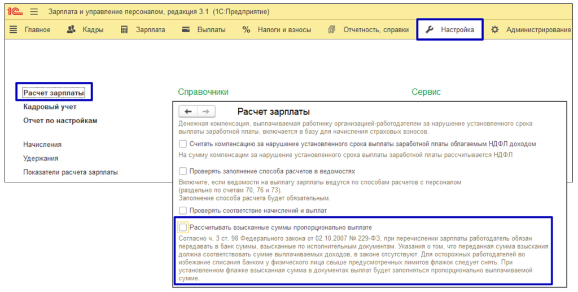This screenshot has height=292, width=578.
Task: Open the Кадры section
Action: [x=85, y=30]
